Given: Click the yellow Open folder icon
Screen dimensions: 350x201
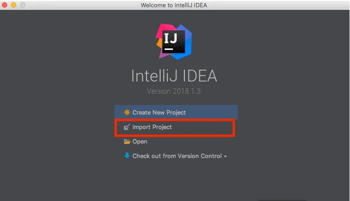Looking at the screenshot, I should [x=127, y=142].
